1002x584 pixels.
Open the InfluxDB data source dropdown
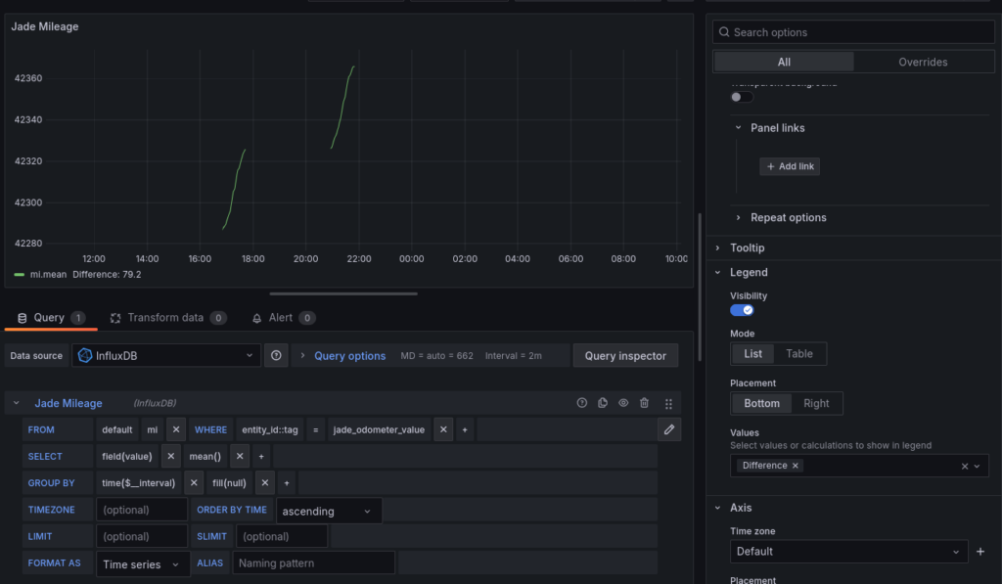tap(166, 356)
